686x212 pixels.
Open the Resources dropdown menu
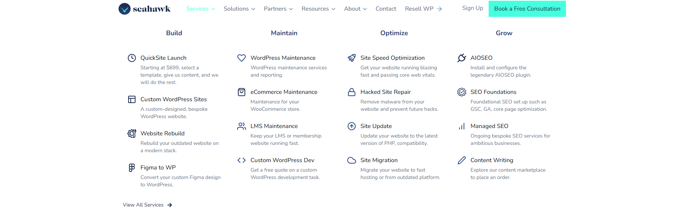tap(318, 9)
